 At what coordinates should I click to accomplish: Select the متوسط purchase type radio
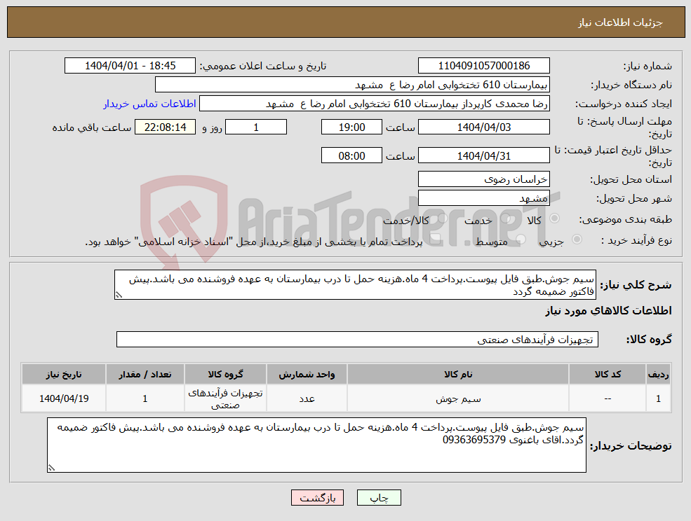521,239
